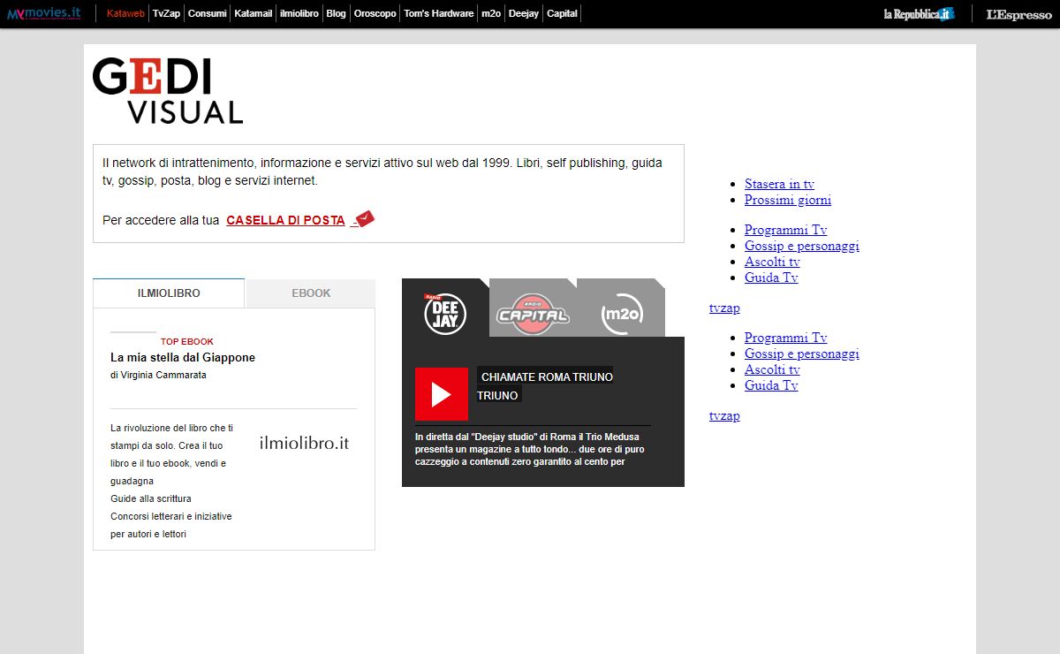Switch to the EBOOK tab
1060x654 pixels.
tap(311, 293)
